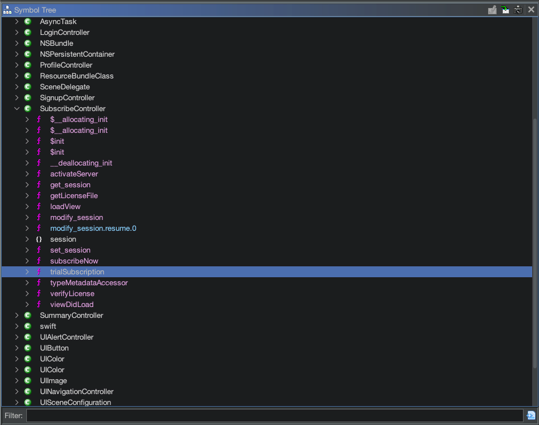This screenshot has width=539, height=425.
Task: Expand the SummaryController class node
Action: [x=17, y=316]
